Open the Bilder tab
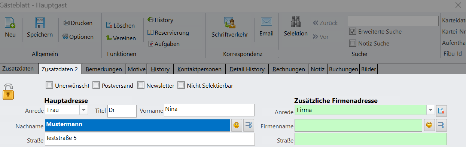This screenshot has width=466, height=147. (x=369, y=69)
